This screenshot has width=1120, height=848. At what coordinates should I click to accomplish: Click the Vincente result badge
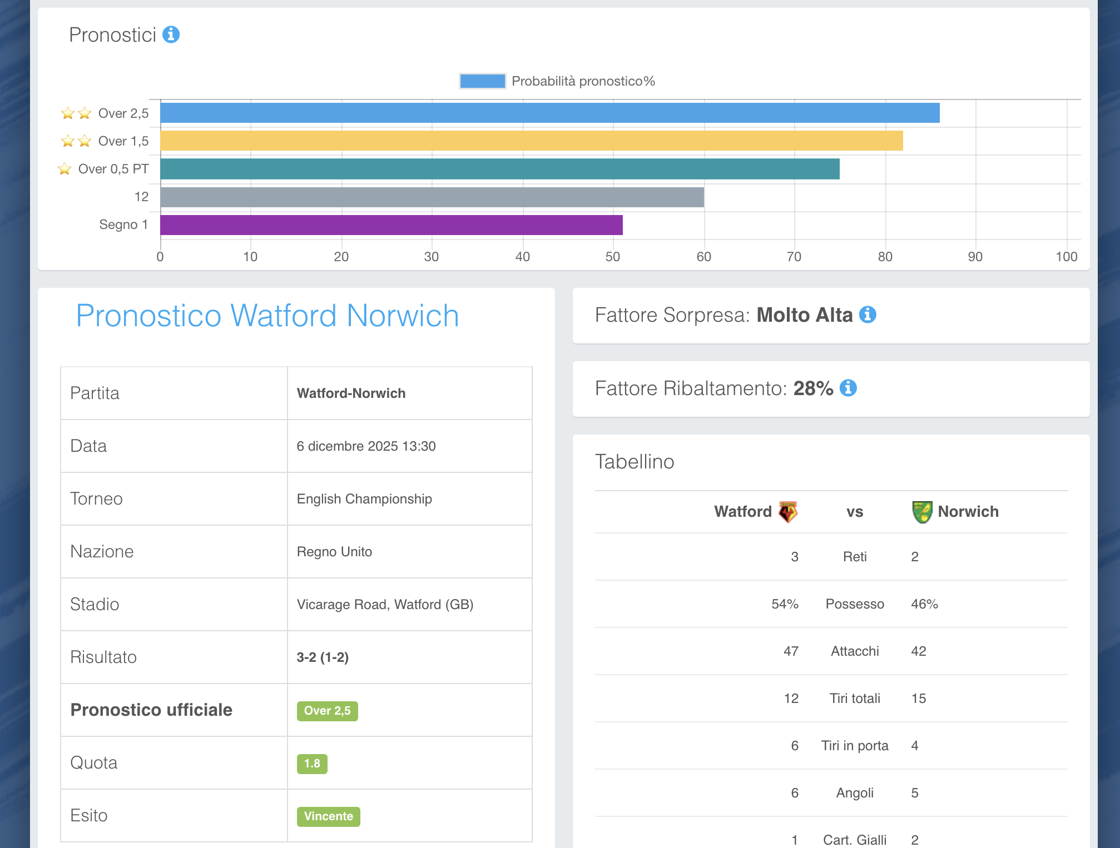pyautogui.click(x=328, y=816)
